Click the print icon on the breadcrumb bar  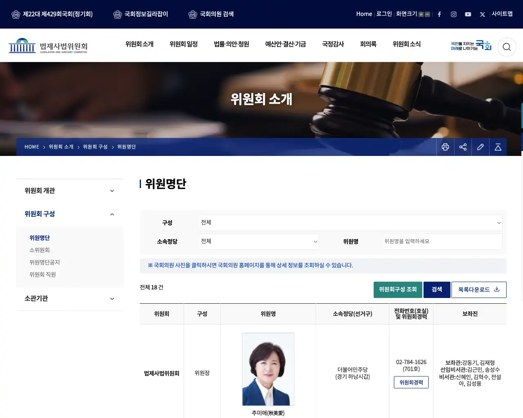click(445, 147)
